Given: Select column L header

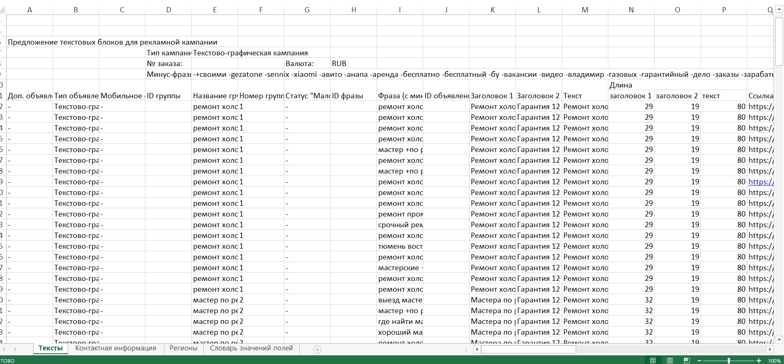Looking at the screenshot, I should (x=539, y=10).
